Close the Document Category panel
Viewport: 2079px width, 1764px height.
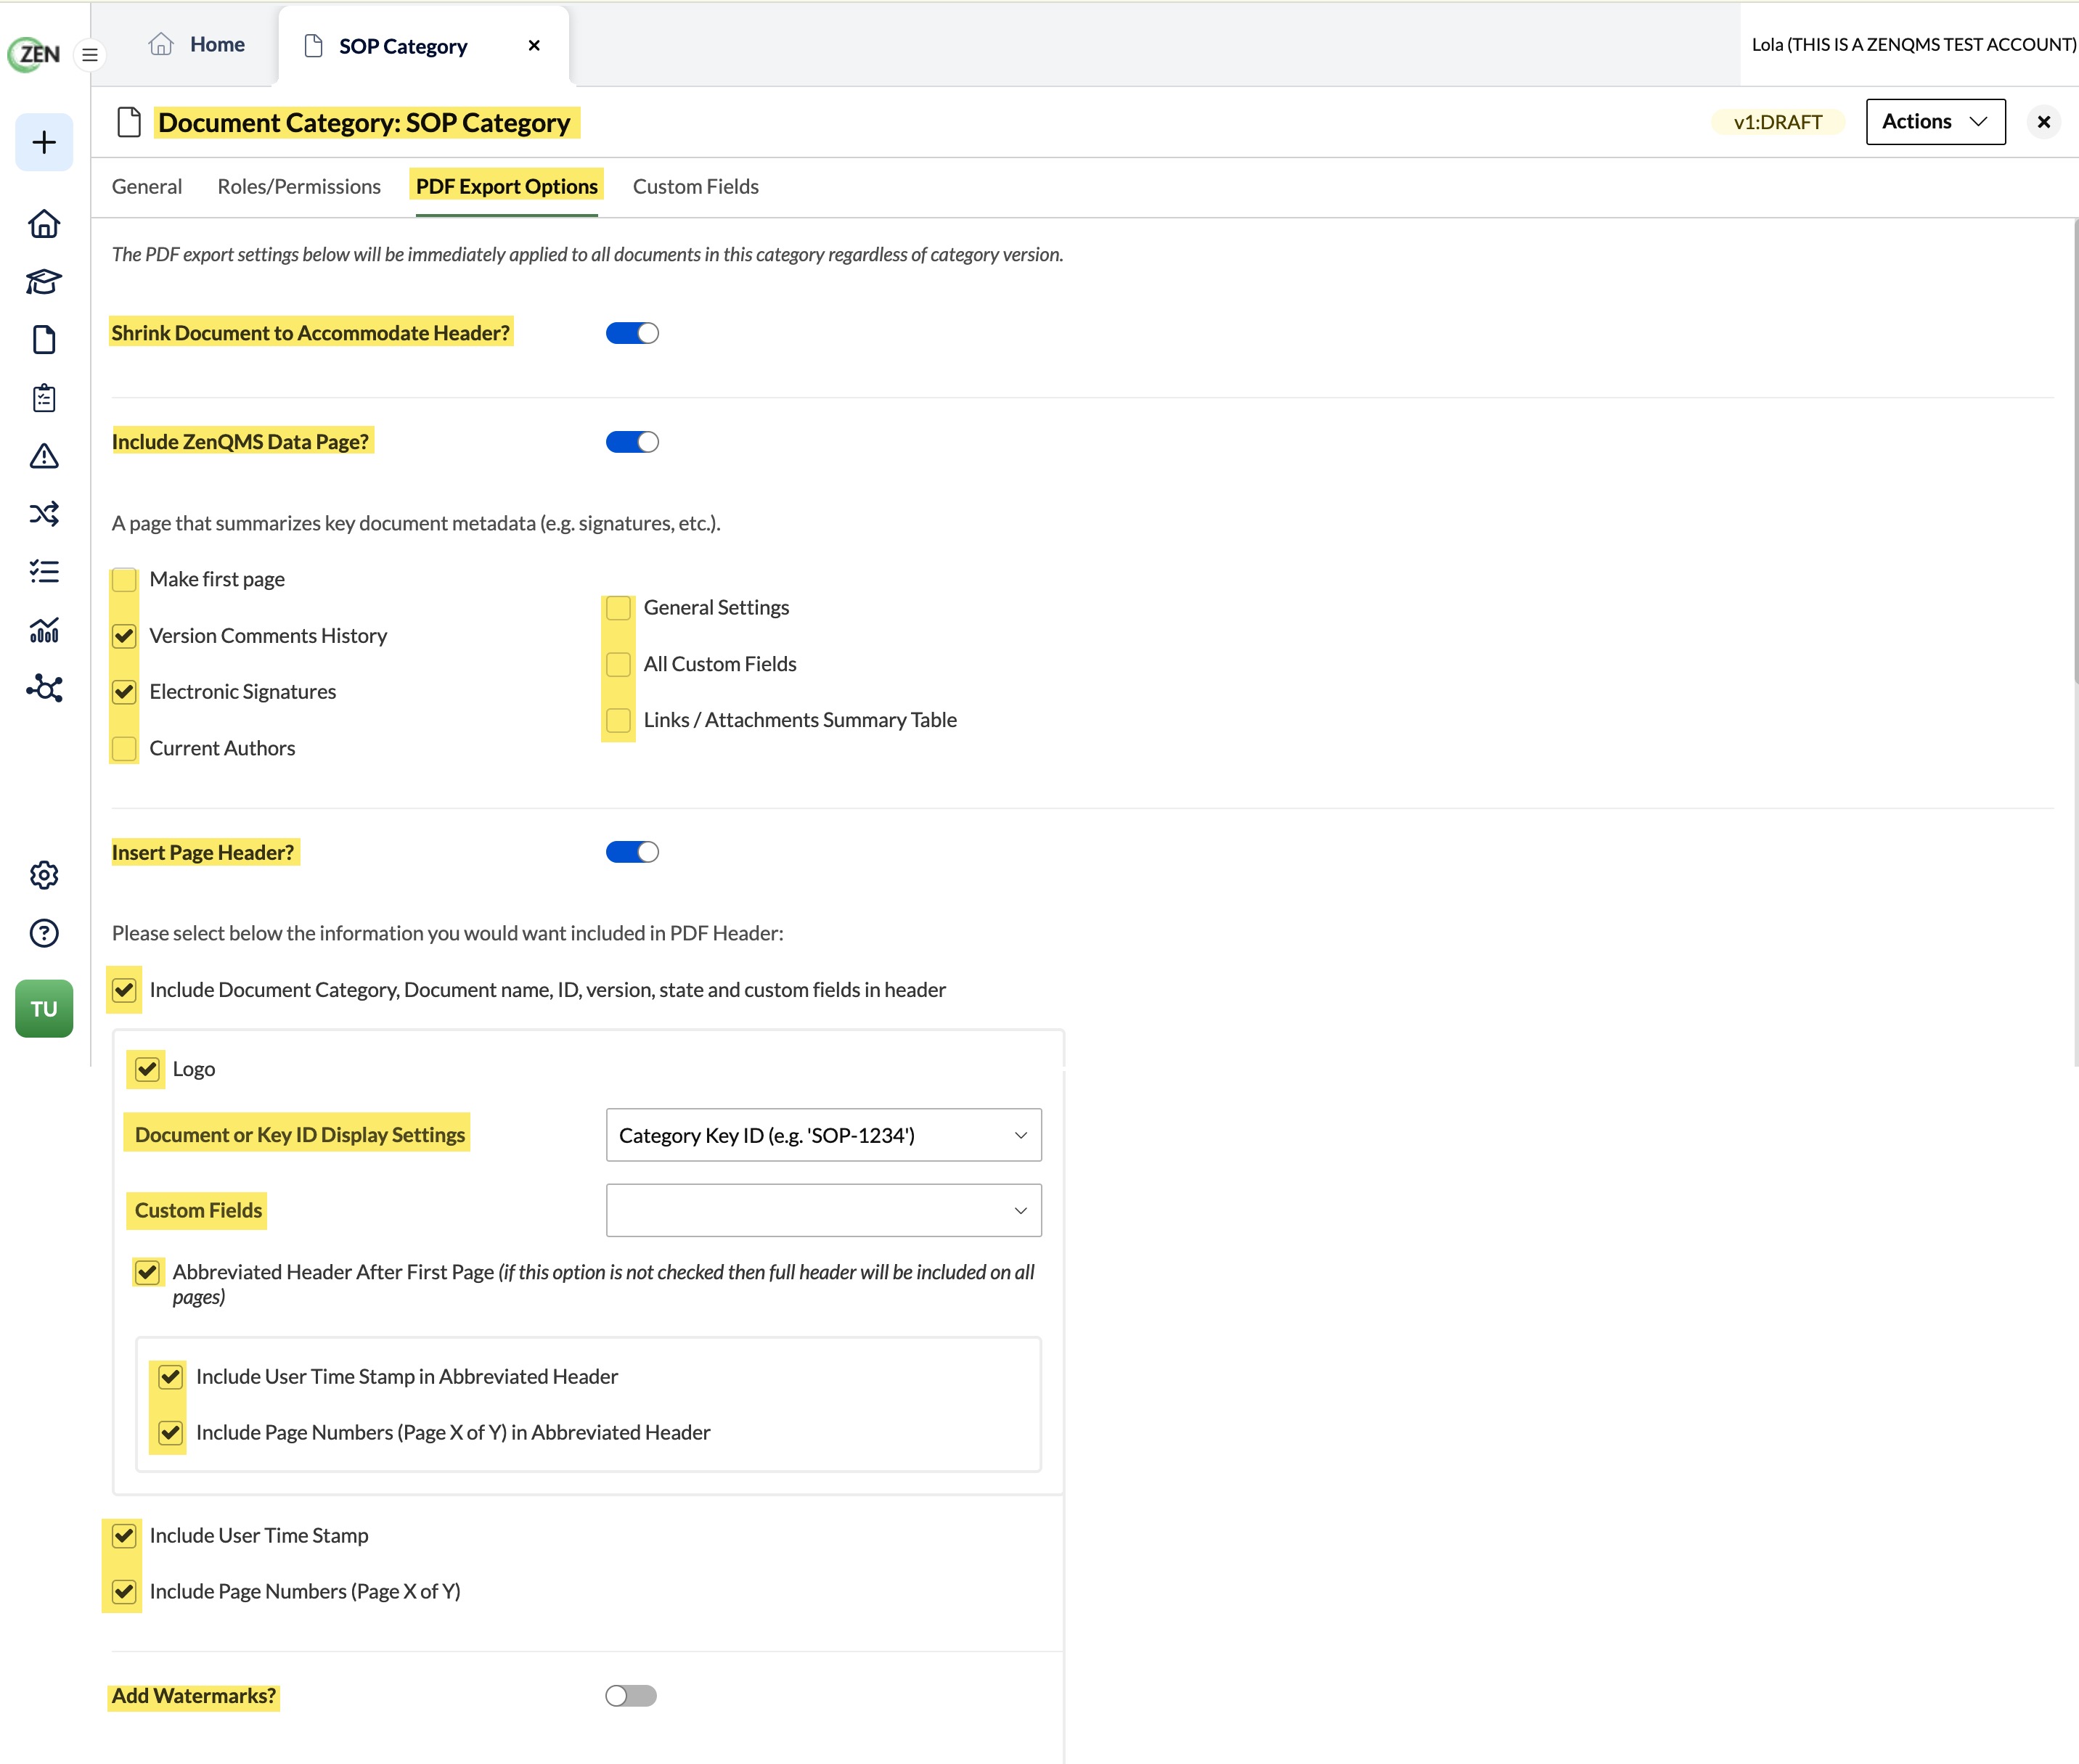pyautogui.click(x=2044, y=122)
